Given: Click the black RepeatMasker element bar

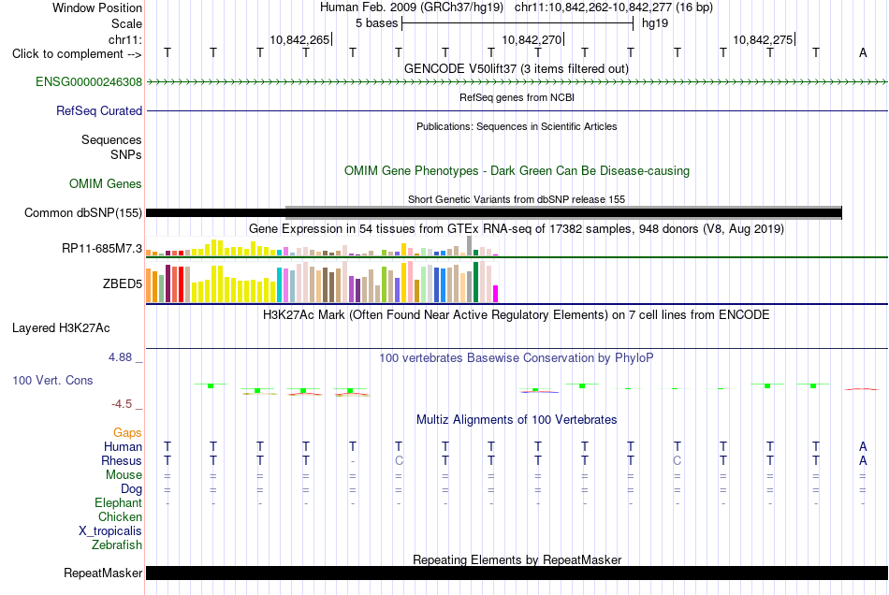Looking at the screenshot, I should click(517, 573).
